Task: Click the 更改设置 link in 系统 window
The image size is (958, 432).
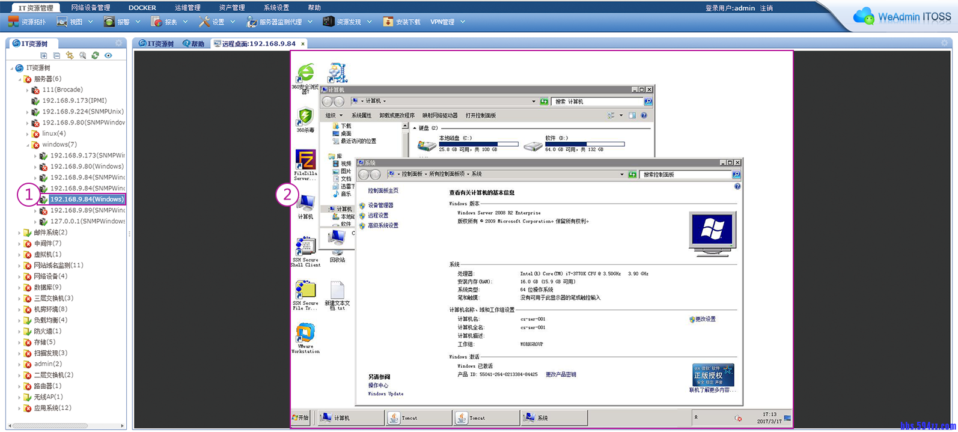Action: click(706, 319)
